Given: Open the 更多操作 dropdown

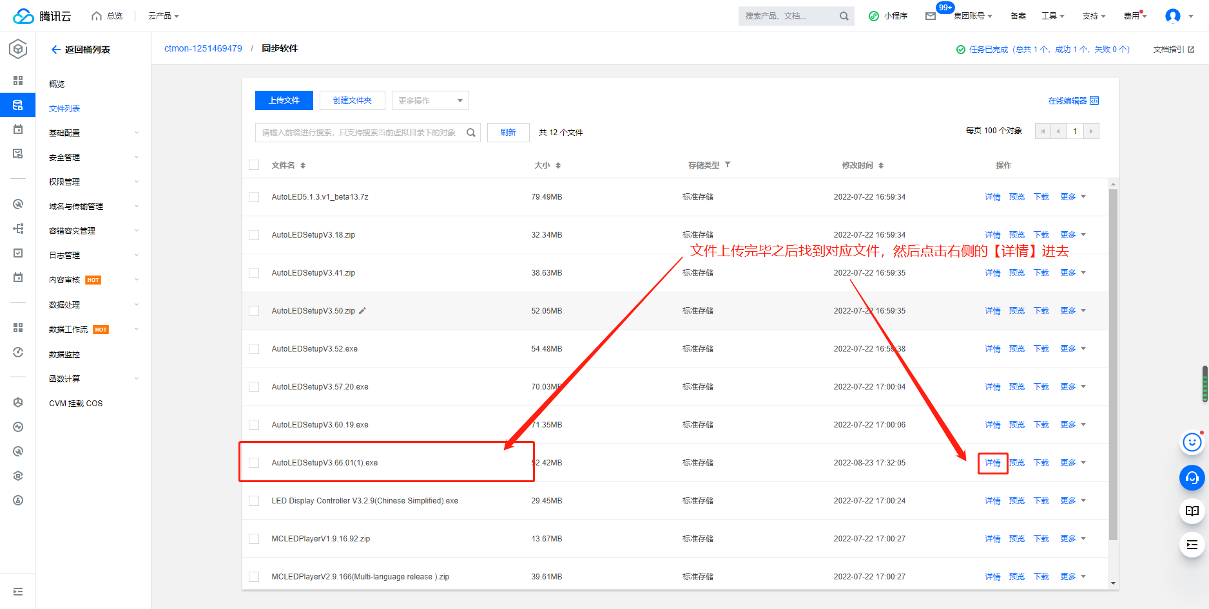Looking at the screenshot, I should point(430,100).
